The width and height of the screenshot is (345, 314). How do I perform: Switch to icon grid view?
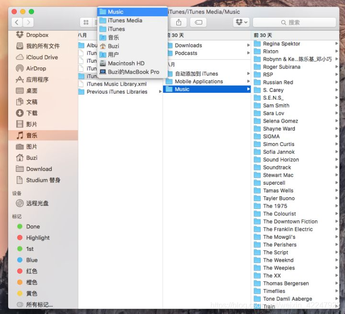(x=86, y=22)
